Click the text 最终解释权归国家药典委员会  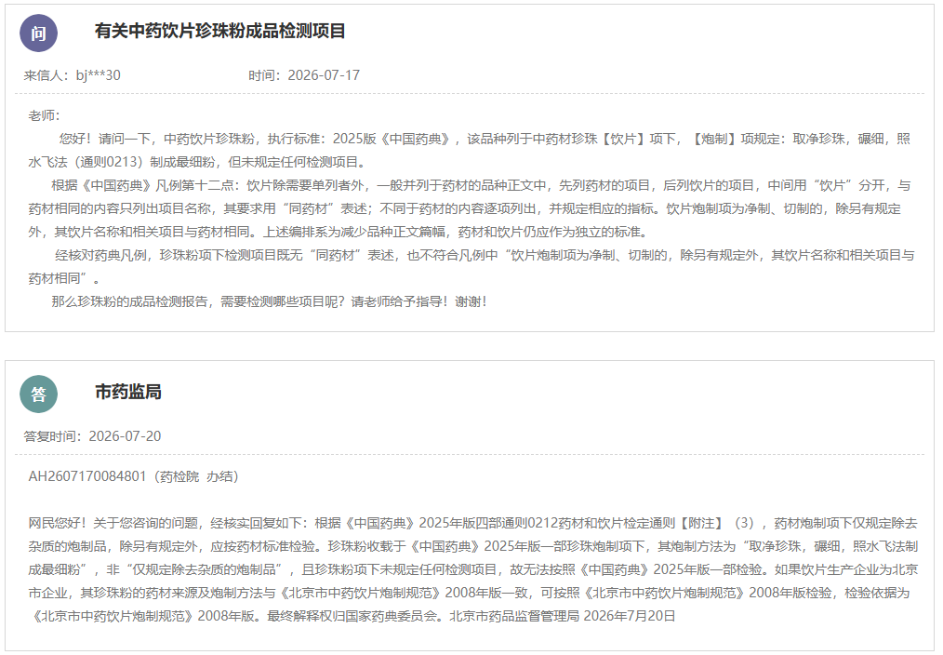click(356, 616)
